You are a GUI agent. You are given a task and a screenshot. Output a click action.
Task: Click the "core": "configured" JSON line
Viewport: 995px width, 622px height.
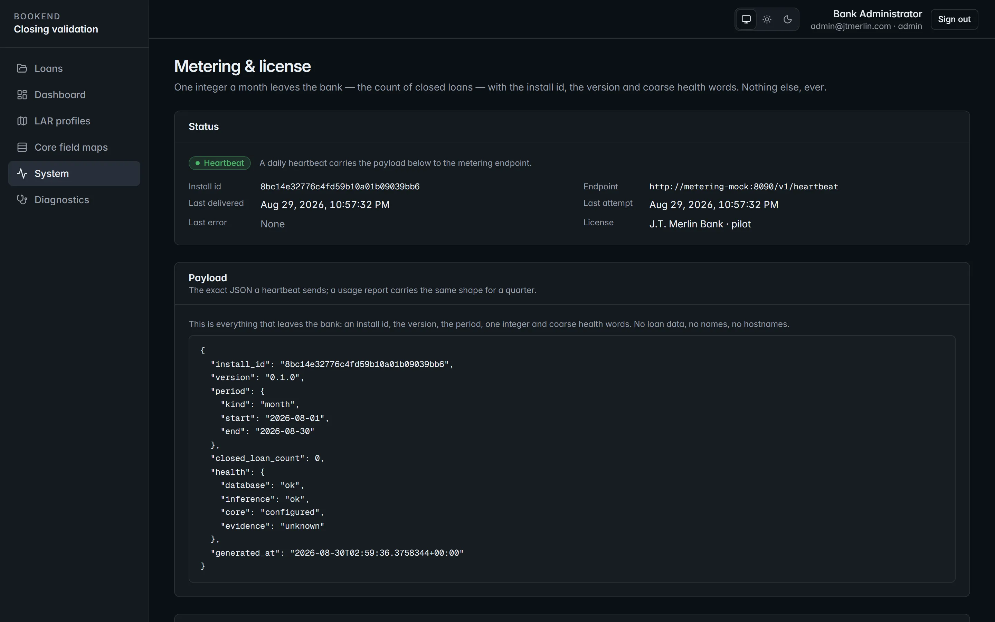tap(272, 512)
